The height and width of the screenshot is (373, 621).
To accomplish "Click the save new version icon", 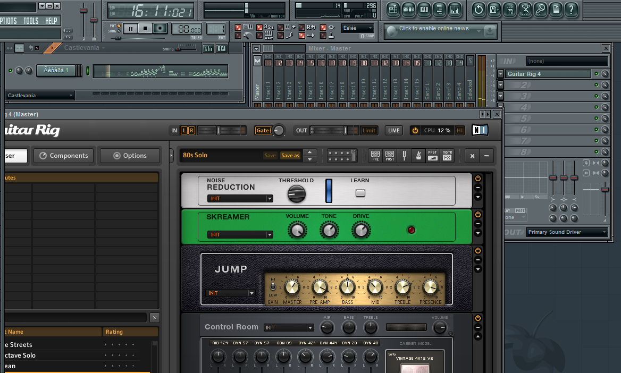I will coord(494,10).
